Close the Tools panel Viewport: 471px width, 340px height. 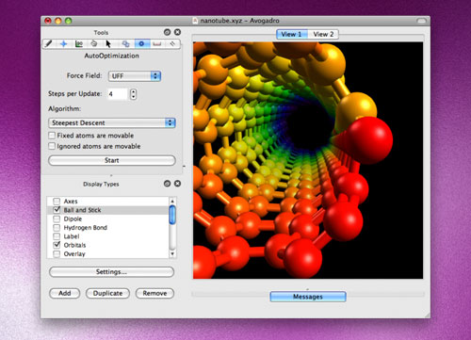click(177, 32)
